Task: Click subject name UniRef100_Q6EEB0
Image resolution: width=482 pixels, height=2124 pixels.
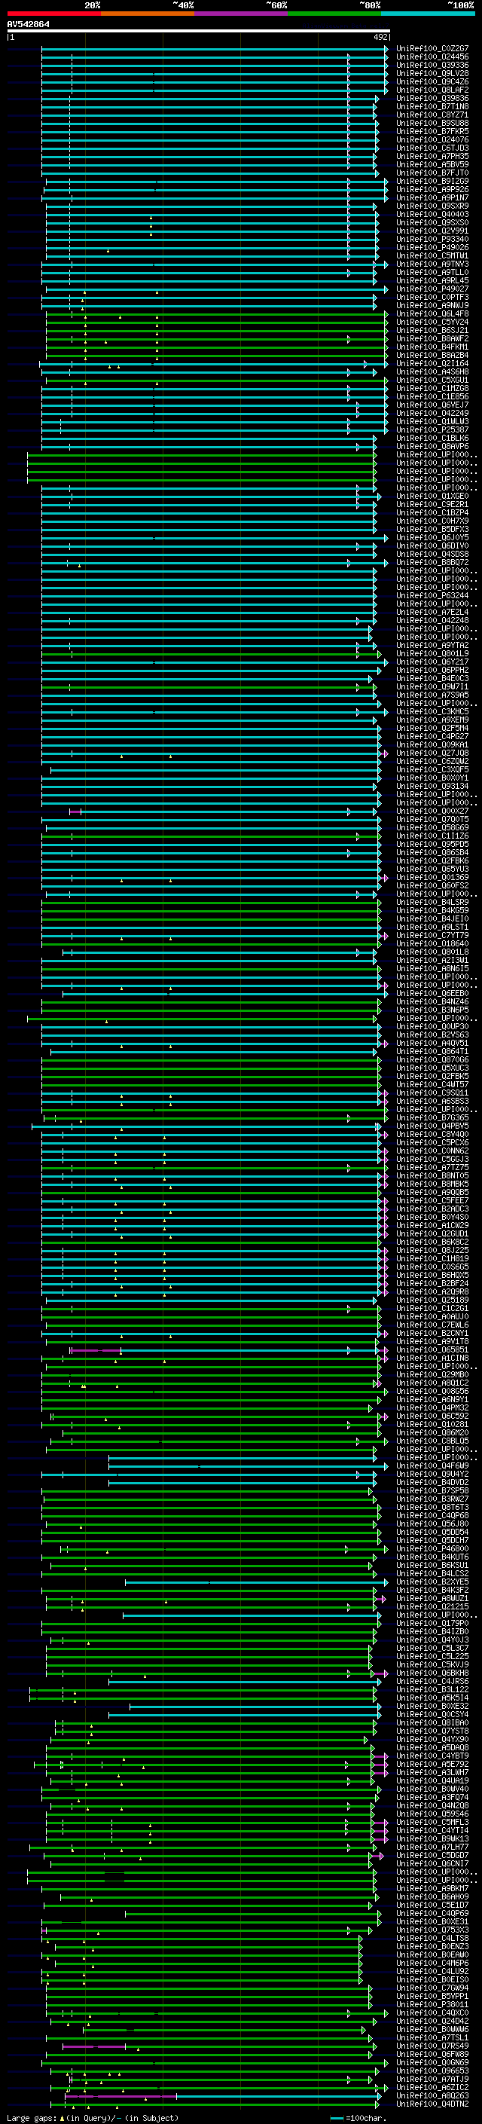Action: click(432, 994)
